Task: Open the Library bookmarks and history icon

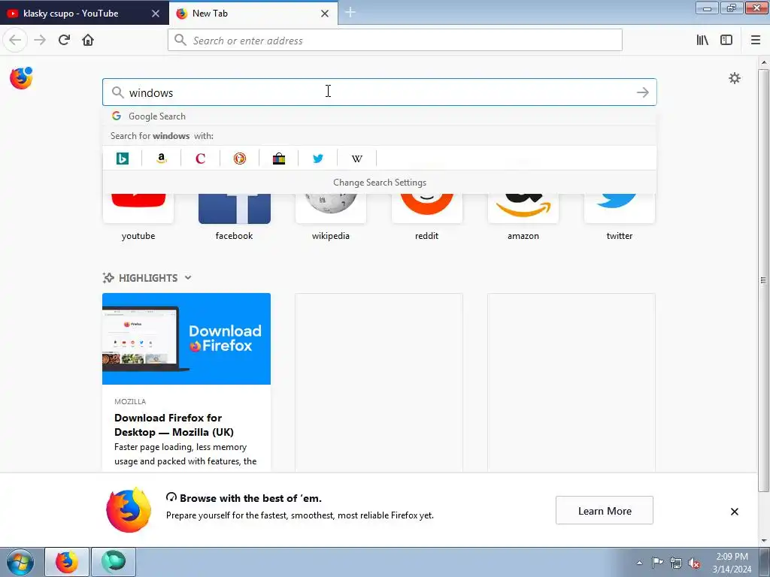Action: click(702, 40)
